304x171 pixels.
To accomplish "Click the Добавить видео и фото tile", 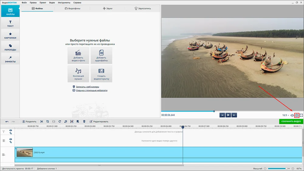I will coord(78,55).
